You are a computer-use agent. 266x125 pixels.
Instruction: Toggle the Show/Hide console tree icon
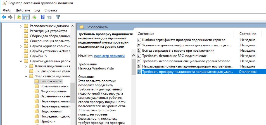[26, 17]
